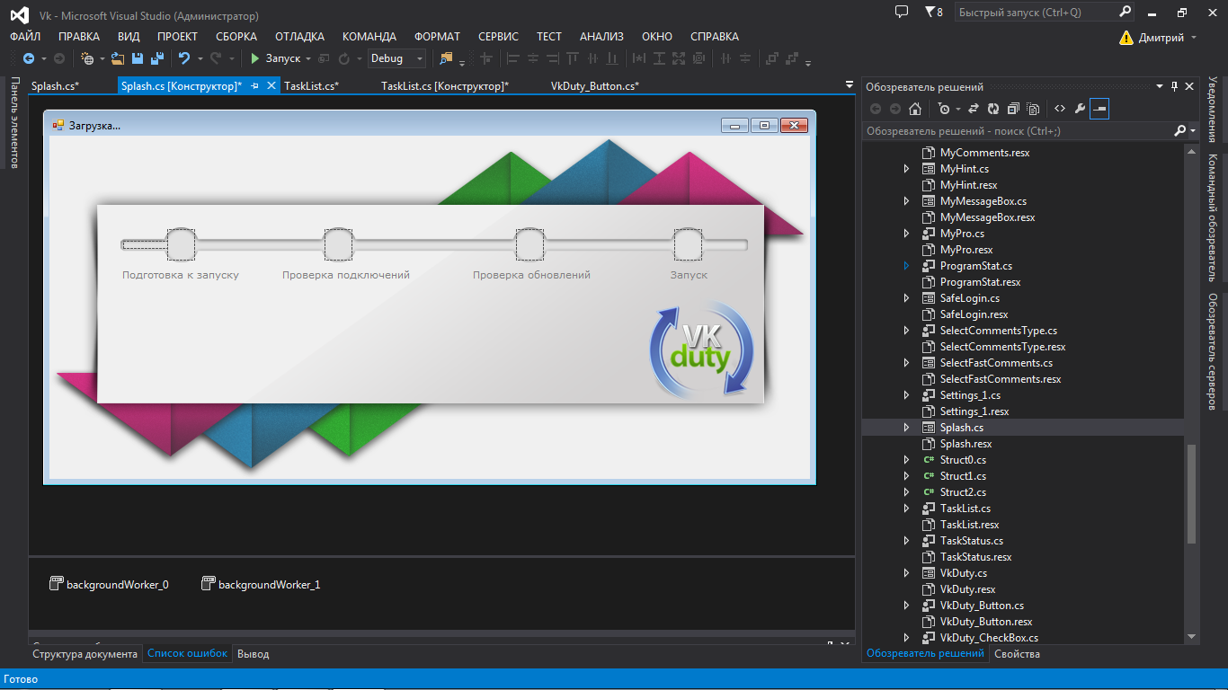Click the New Project toolbar icon
The width and height of the screenshot is (1228, 690).
tap(87, 58)
